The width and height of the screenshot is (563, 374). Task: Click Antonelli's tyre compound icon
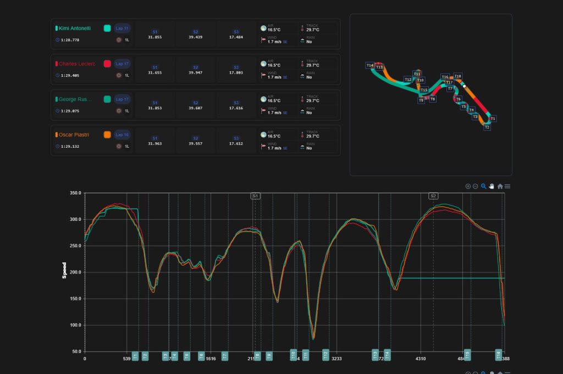(119, 40)
